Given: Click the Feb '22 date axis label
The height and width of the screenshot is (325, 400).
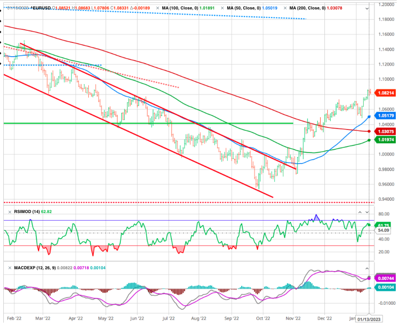Looking at the screenshot, I should 14,318.
